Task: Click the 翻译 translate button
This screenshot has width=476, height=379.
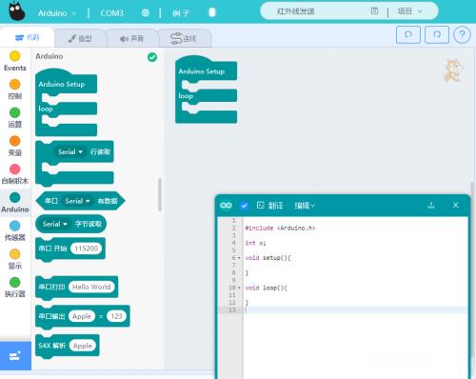Action: click(x=269, y=206)
